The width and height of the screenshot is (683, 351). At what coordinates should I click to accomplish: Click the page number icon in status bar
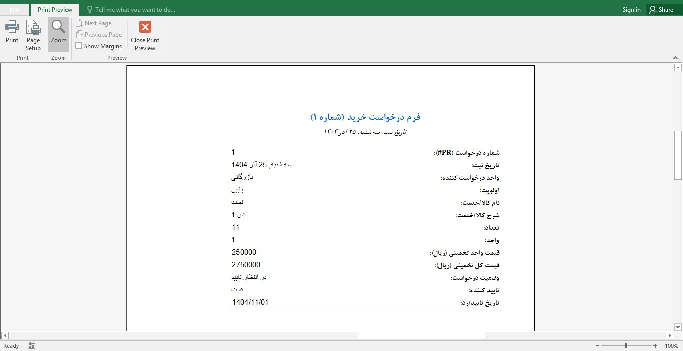point(32,345)
